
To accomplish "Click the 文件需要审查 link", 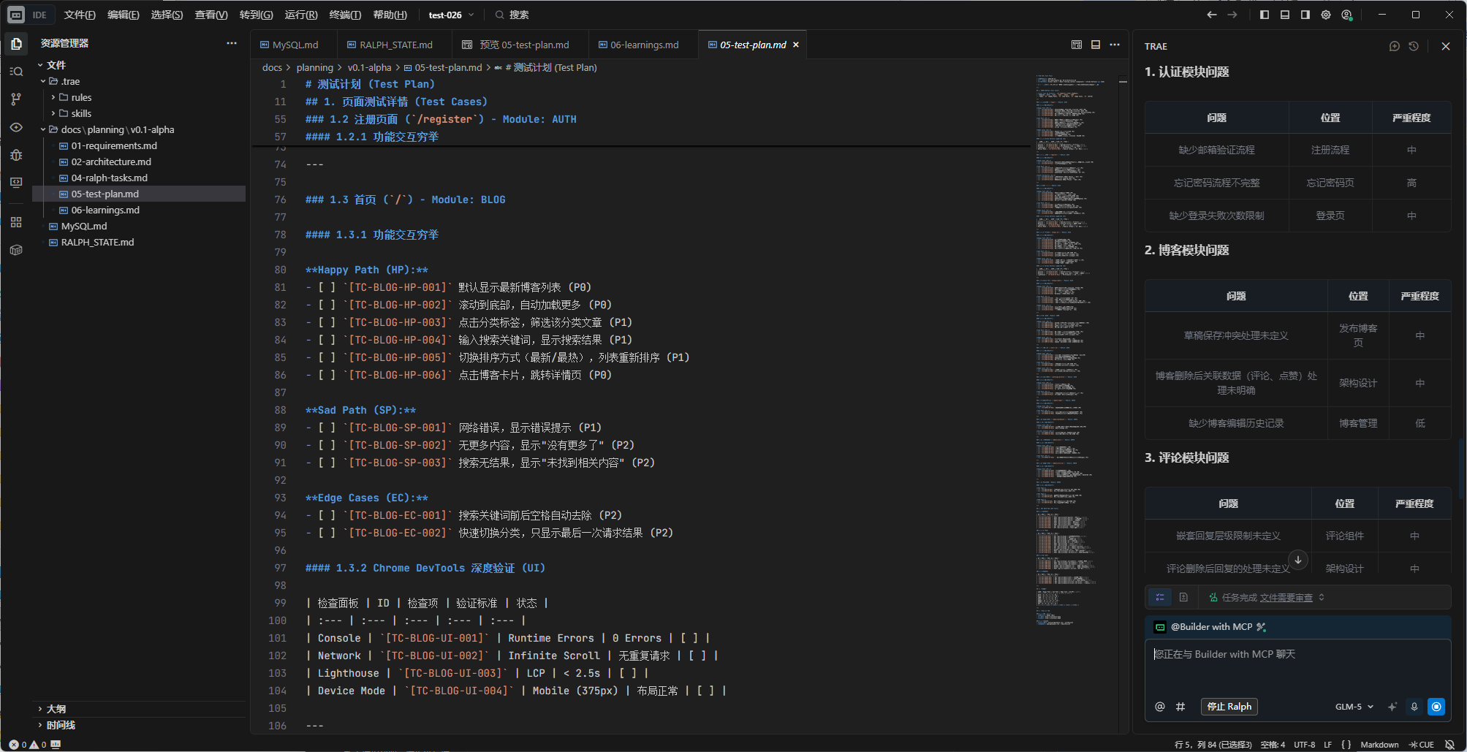I will coord(1286,598).
